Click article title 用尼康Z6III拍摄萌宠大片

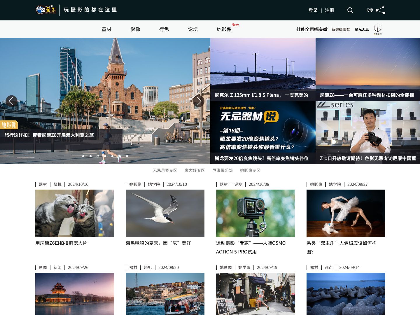coord(61,243)
